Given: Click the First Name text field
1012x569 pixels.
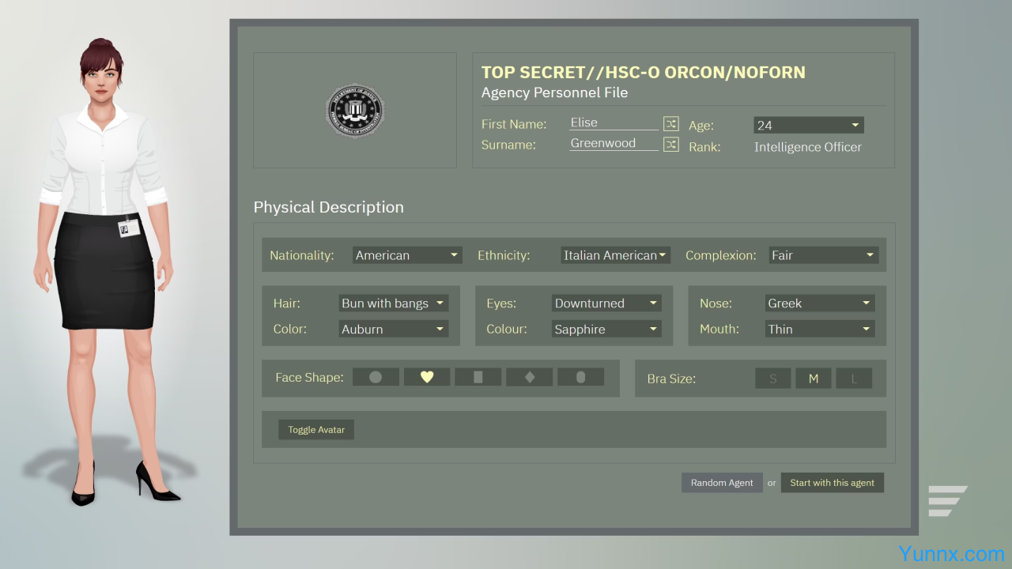Looking at the screenshot, I should point(614,122).
